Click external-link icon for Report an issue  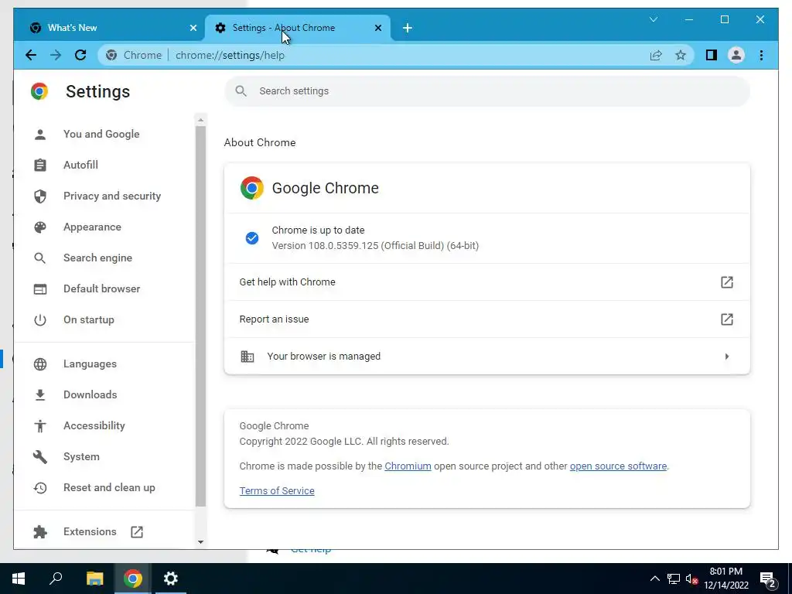point(726,319)
